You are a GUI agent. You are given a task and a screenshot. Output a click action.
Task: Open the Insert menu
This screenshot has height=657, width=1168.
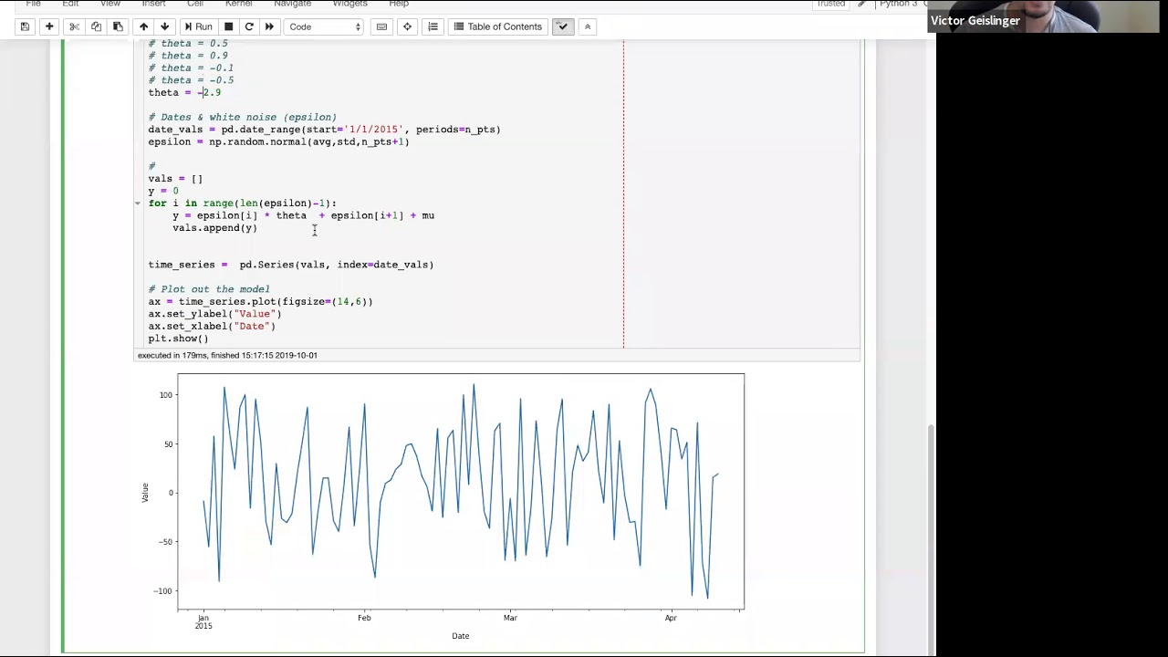pos(153,4)
